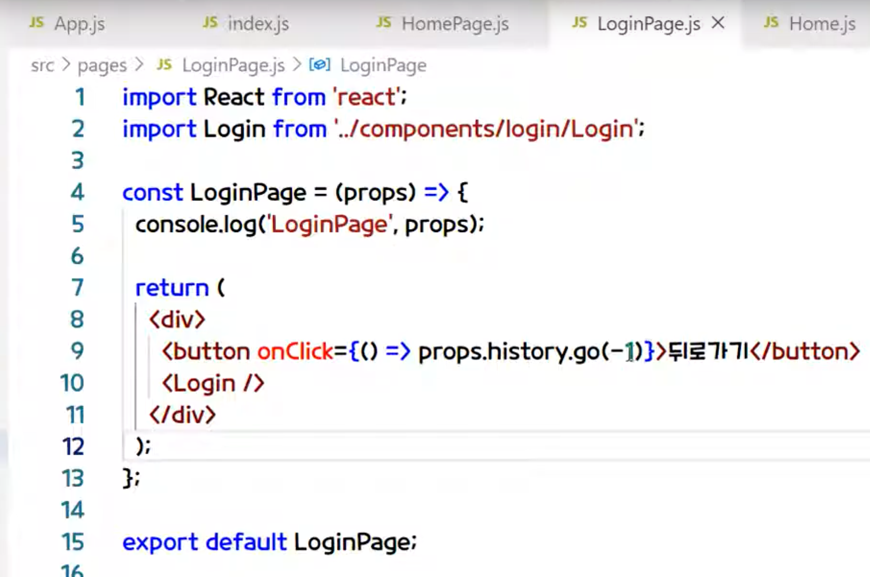Click 'props.history.go' on line 9
This screenshot has height=577, width=870.
click(509, 352)
